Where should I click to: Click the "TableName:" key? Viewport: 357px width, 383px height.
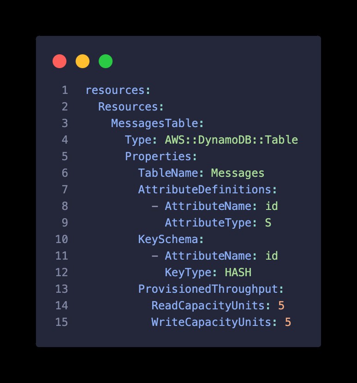[x=171, y=173]
